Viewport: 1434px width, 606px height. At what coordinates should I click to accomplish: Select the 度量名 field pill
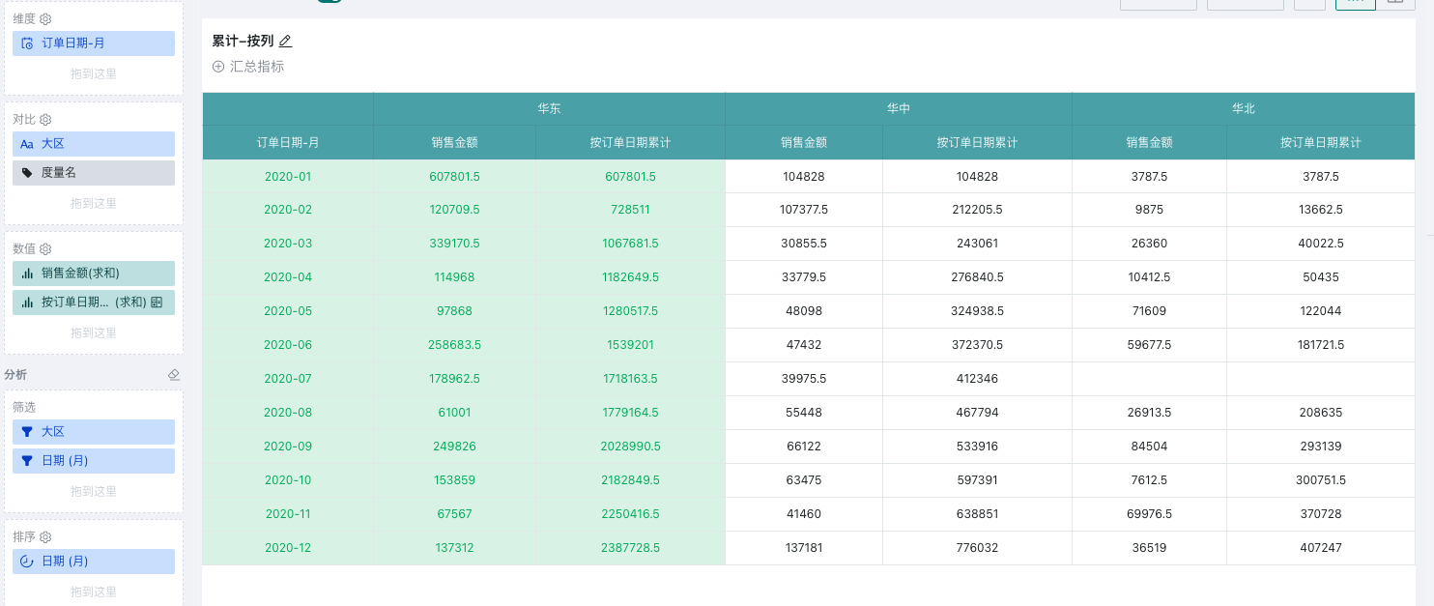(94, 173)
